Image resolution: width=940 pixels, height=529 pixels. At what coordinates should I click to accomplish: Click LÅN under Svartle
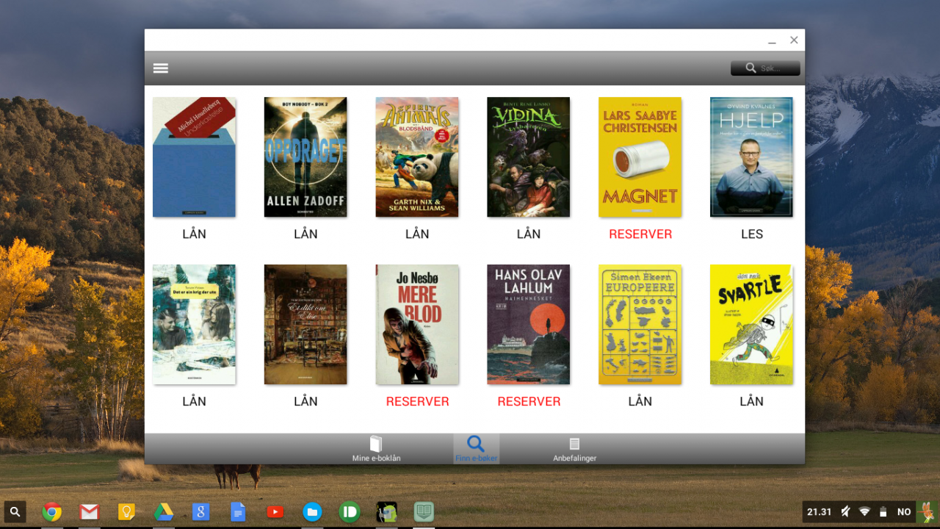(752, 402)
